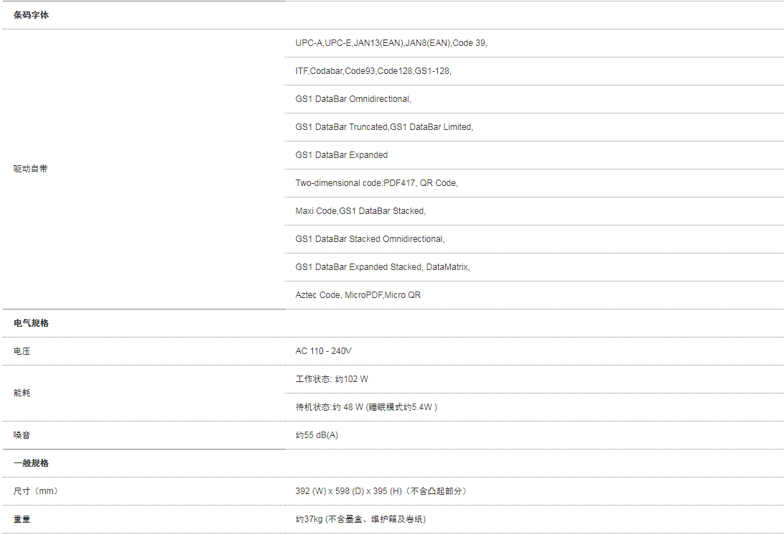Select GS1 DataBar Expanded Stacked, DataMatrix line

point(383,267)
